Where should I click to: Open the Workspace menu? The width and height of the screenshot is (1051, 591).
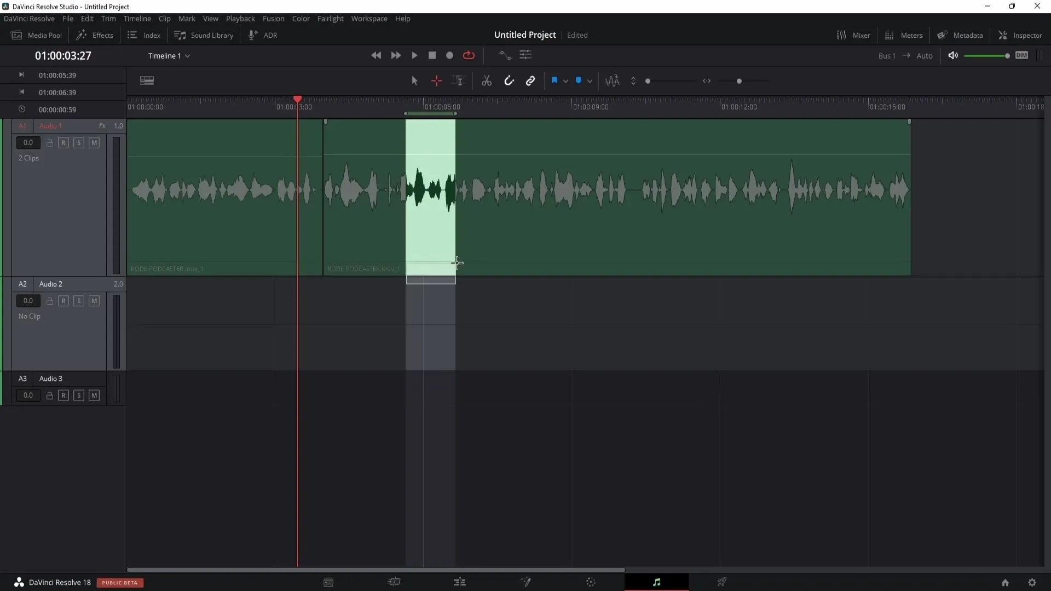tap(369, 19)
